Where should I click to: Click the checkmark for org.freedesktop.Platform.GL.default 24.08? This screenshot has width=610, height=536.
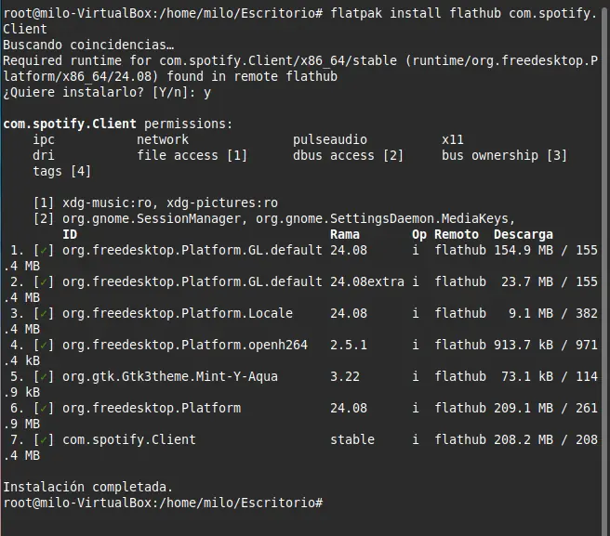[x=44, y=251]
